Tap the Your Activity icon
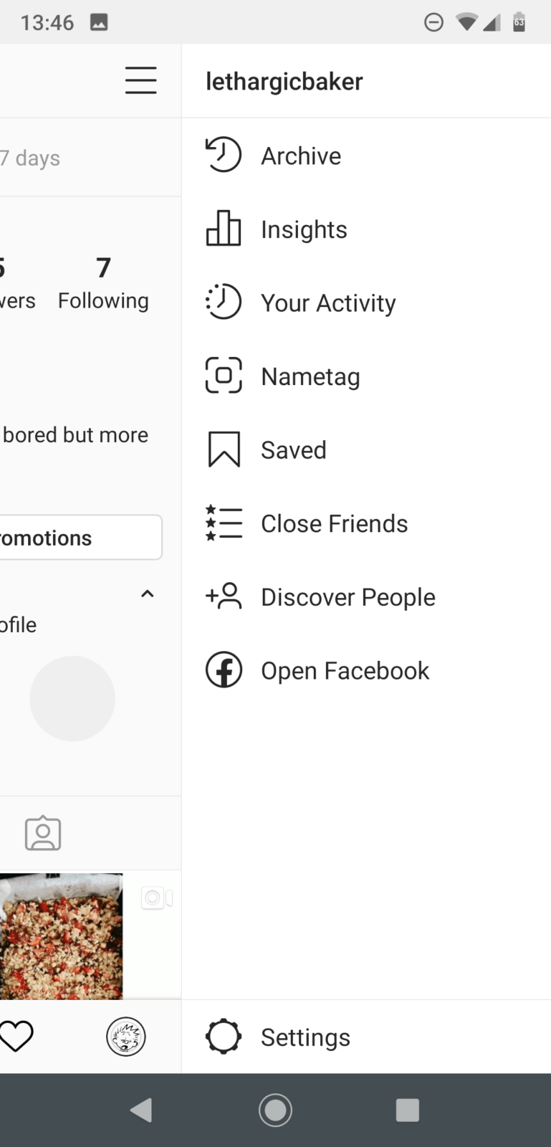The height and width of the screenshot is (1147, 551). (x=224, y=302)
